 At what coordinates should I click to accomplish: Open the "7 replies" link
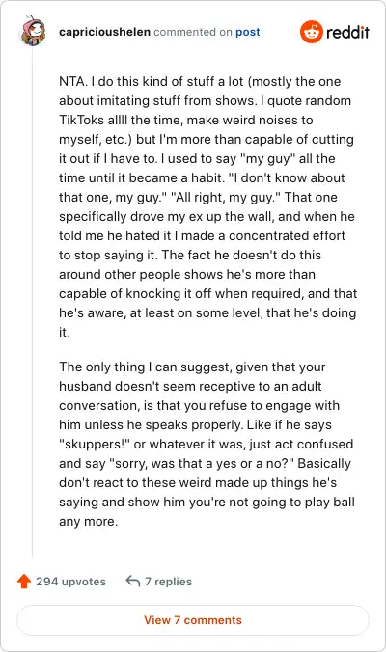coord(168,582)
